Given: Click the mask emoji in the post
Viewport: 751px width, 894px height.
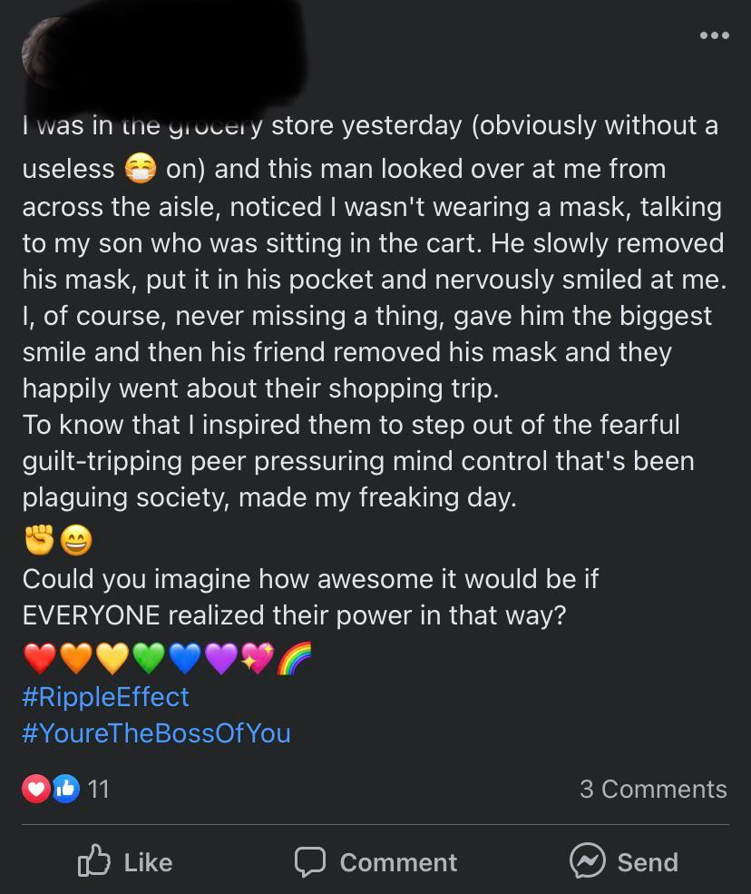Looking at the screenshot, I should [141, 169].
